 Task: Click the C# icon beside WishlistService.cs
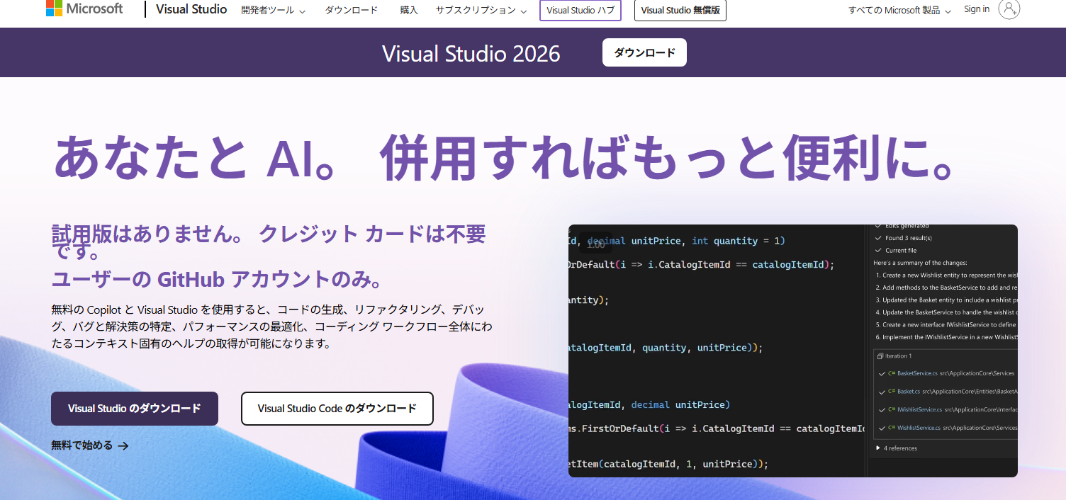coord(891,428)
